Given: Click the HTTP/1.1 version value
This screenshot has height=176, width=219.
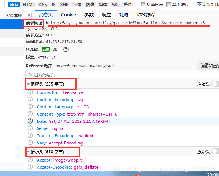Looking at the screenshot, I should click(47, 58).
